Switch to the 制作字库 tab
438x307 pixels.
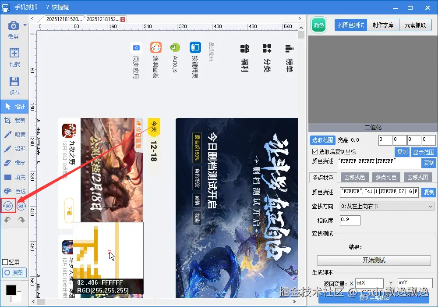[x=383, y=25]
